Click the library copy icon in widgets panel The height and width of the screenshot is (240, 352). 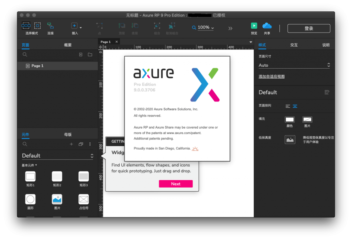pyautogui.click(x=81, y=144)
